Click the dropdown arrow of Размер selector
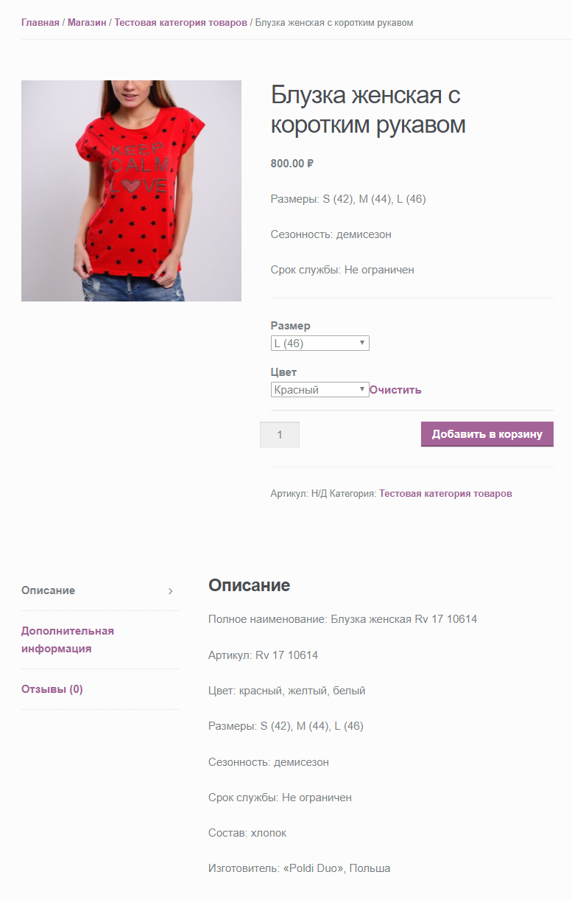The height and width of the screenshot is (900, 572). (x=362, y=343)
